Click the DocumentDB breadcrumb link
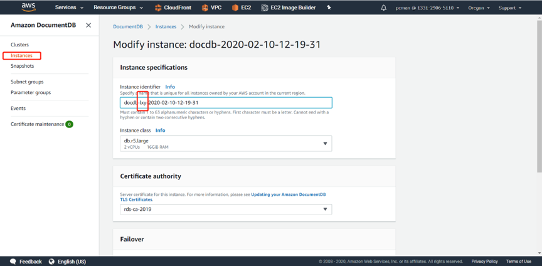The image size is (542, 266). tap(127, 27)
